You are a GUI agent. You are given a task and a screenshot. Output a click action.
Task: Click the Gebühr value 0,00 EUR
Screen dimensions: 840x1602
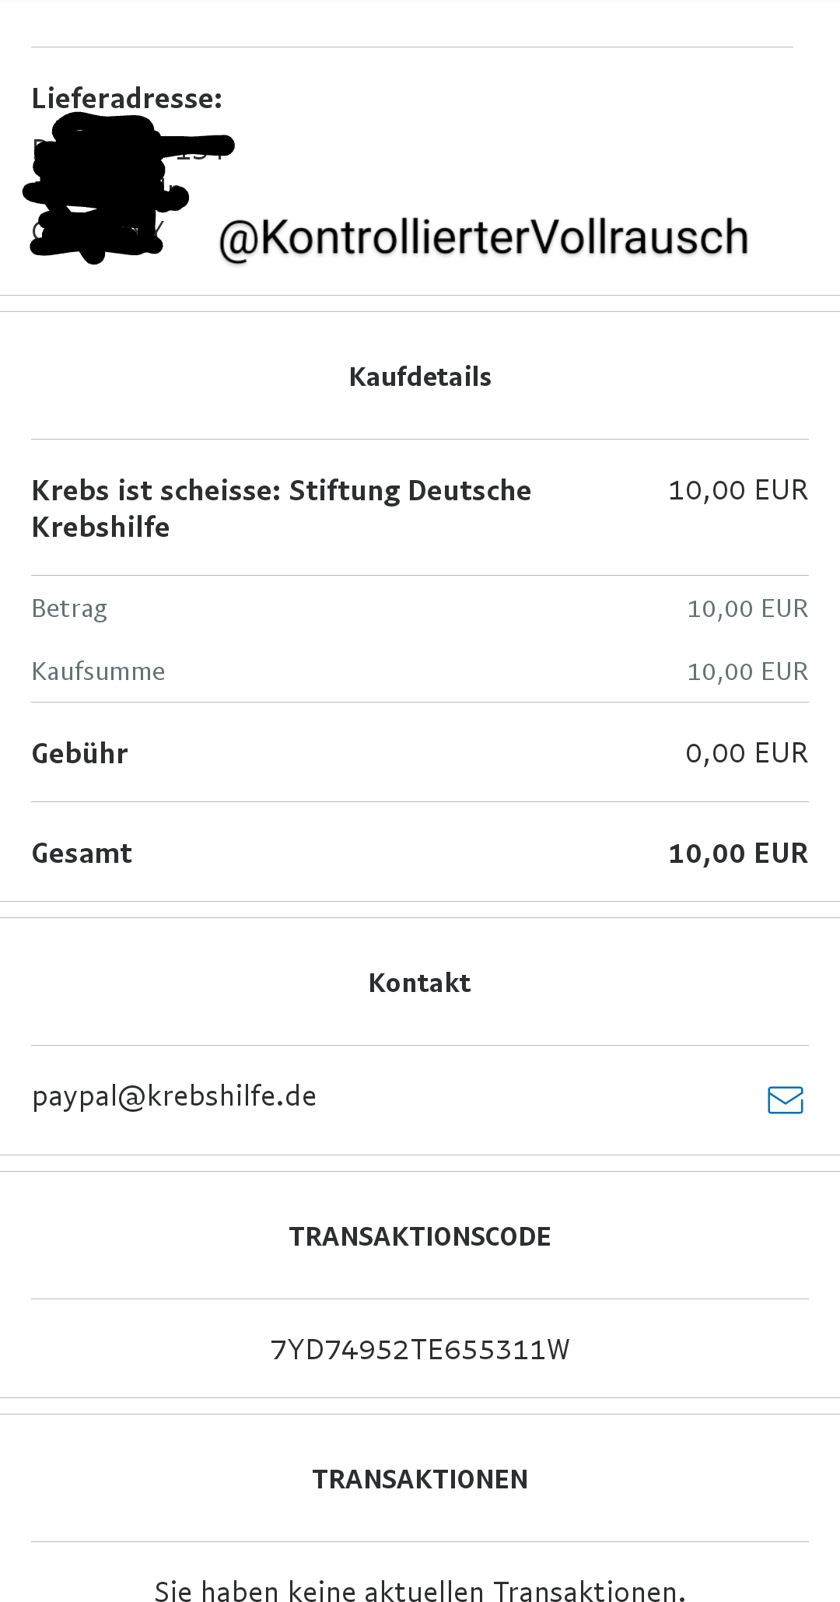click(x=747, y=753)
